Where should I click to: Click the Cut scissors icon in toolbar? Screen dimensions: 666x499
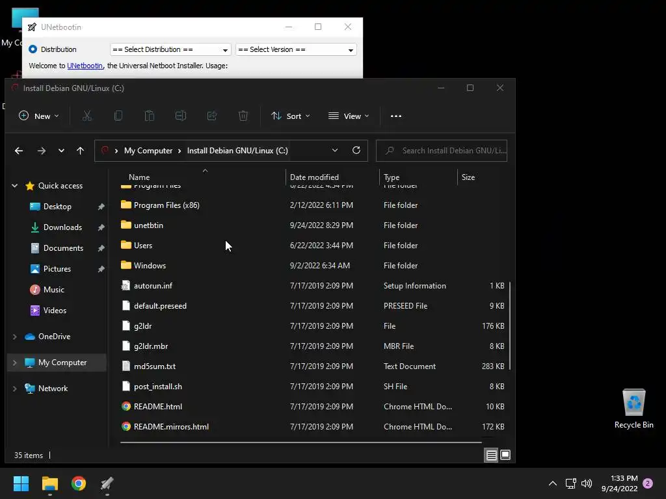(x=87, y=116)
